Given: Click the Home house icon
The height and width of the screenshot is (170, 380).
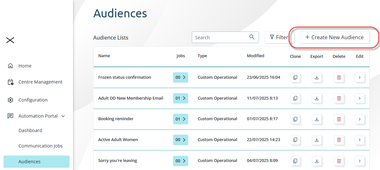Looking at the screenshot, I should 10,66.
